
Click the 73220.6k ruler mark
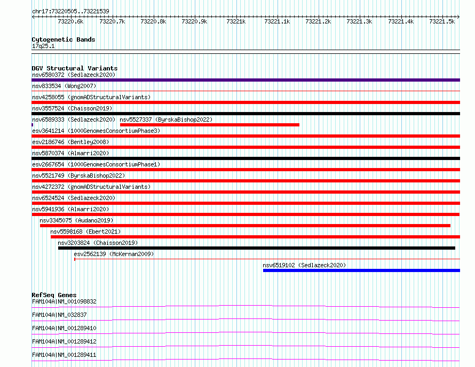[x=70, y=21]
